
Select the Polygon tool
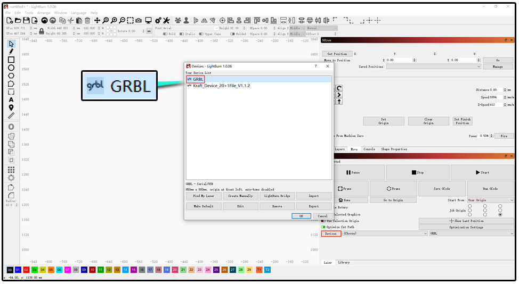click(11, 76)
